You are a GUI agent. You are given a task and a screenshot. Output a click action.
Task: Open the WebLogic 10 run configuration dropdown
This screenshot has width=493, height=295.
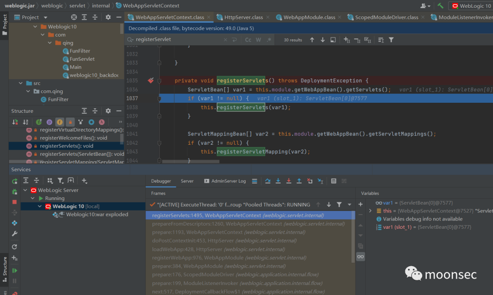pyautogui.click(x=471, y=5)
